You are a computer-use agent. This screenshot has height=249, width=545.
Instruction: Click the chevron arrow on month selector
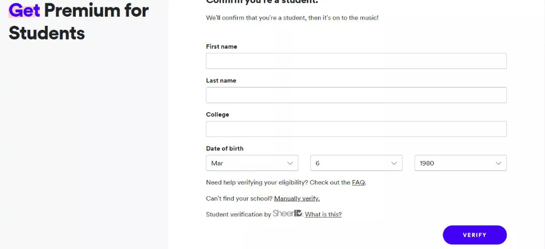pyautogui.click(x=290, y=163)
